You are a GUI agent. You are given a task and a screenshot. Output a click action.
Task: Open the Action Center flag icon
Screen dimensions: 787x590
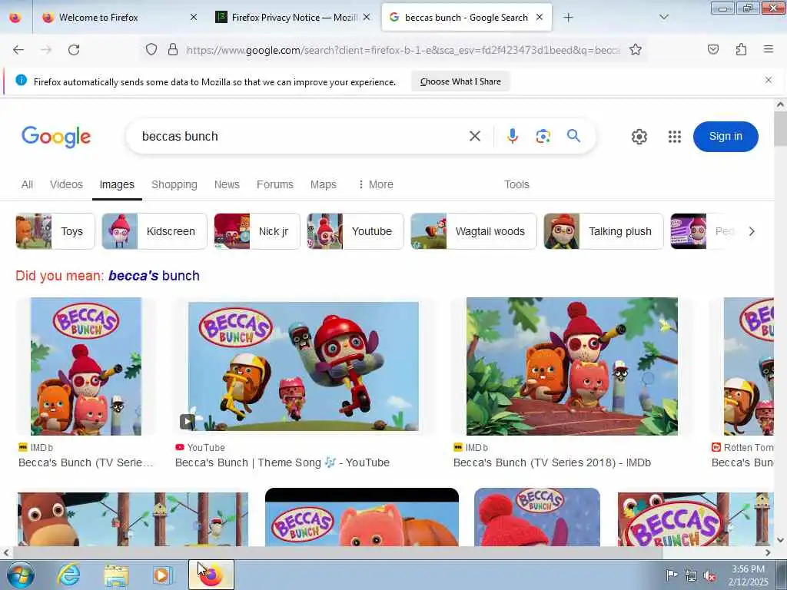672,575
